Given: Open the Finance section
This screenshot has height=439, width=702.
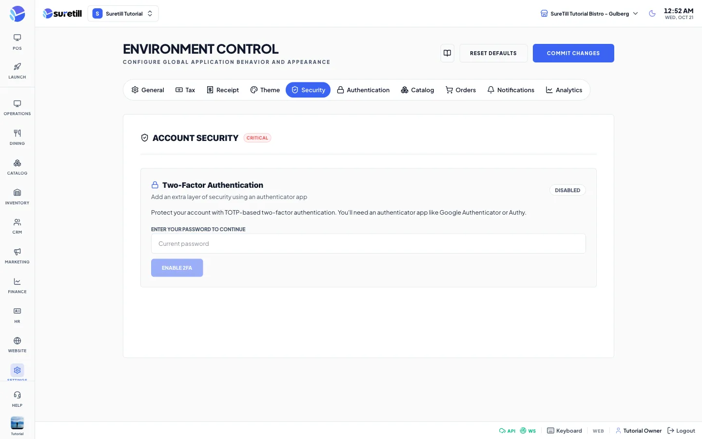Looking at the screenshot, I should [17, 286].
